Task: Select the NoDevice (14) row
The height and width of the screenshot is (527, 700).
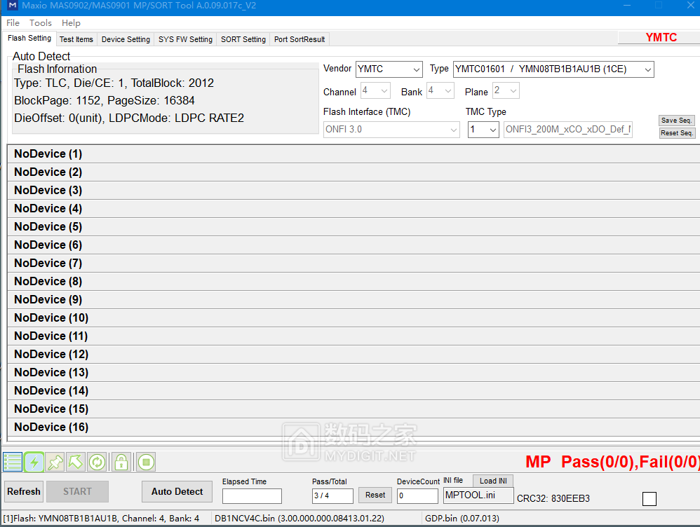Action: coord(354,391)
